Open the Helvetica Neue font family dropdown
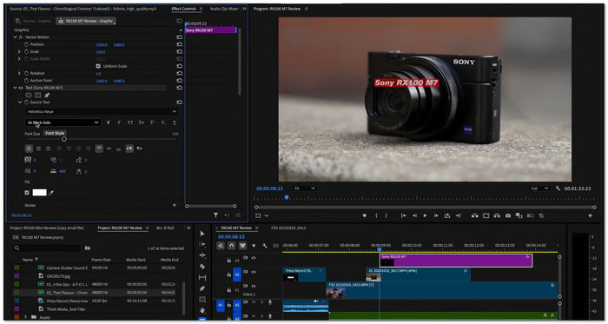 click(102, 111)
